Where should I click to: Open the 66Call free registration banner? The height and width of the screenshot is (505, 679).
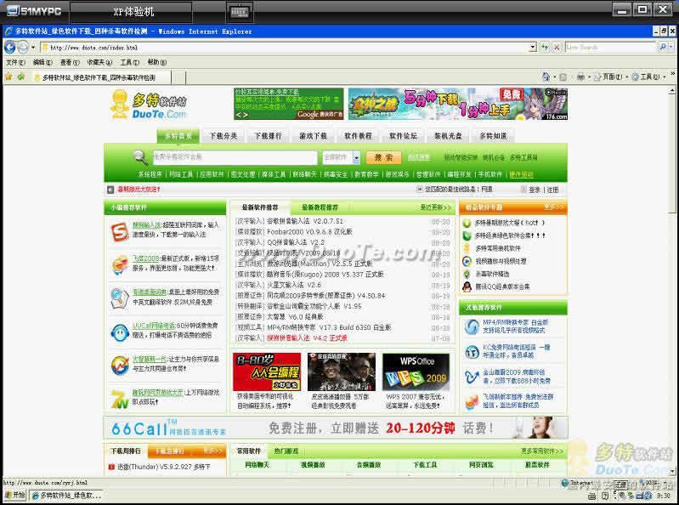tap(336, 428)
